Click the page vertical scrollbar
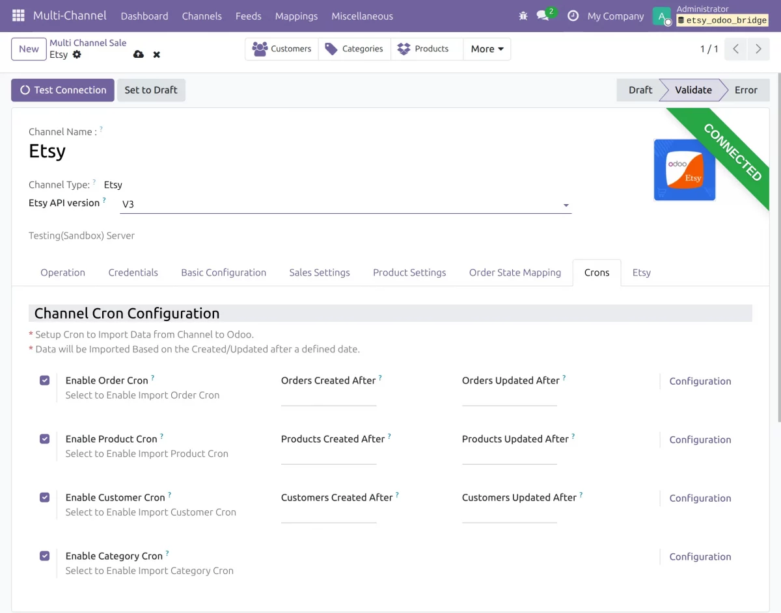Image resolution: width=781 pixels, height=613 pixels. [778, 247]
